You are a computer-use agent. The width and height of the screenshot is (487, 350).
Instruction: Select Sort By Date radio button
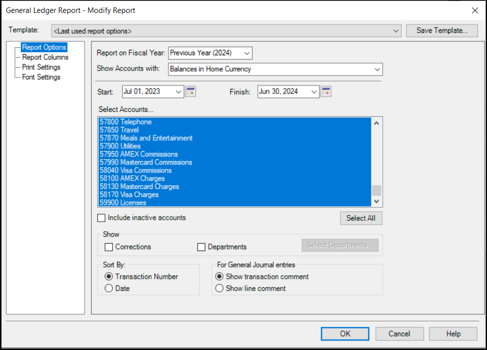coord(109,288)
